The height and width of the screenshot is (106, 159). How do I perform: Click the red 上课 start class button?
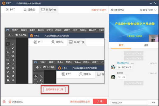tap(100, 101)
